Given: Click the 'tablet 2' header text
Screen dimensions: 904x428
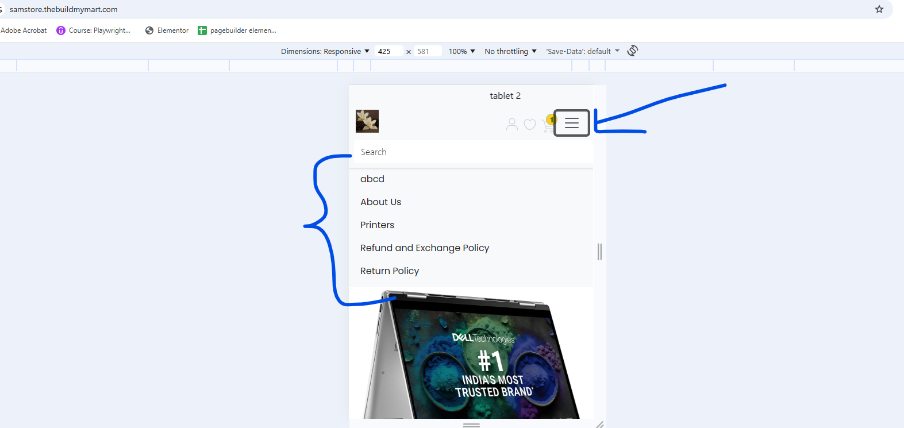Looking at the screenshot, I should (505, 96).
